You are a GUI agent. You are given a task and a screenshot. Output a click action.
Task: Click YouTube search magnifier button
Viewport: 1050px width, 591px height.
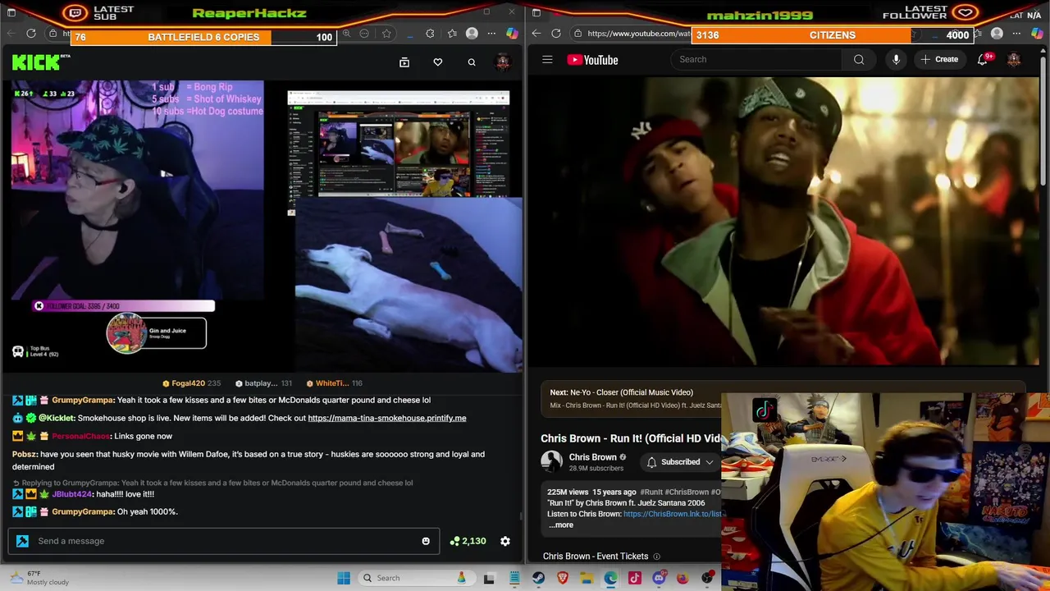(x=859, y=59)
